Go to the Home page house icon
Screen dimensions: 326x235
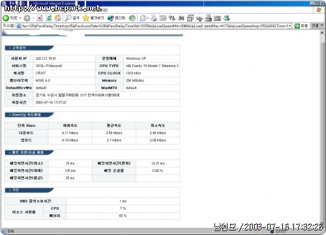[58, 18]
